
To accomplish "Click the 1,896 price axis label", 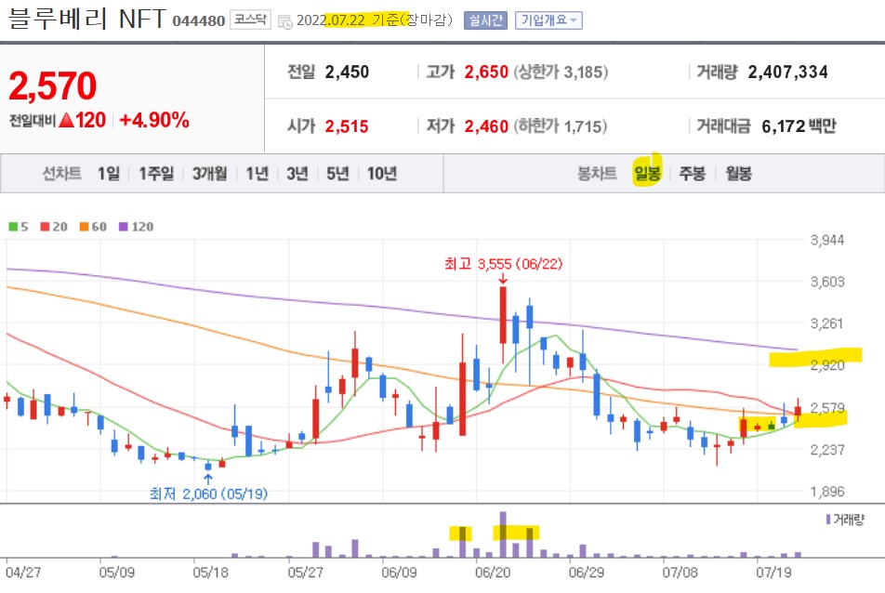I will tap(827, 492).
